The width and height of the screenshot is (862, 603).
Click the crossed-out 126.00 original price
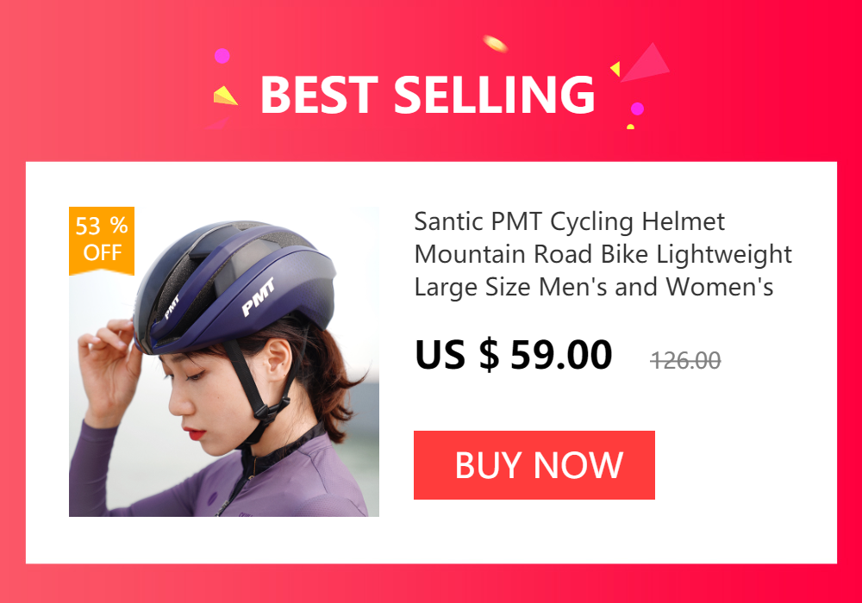point(685,361)
